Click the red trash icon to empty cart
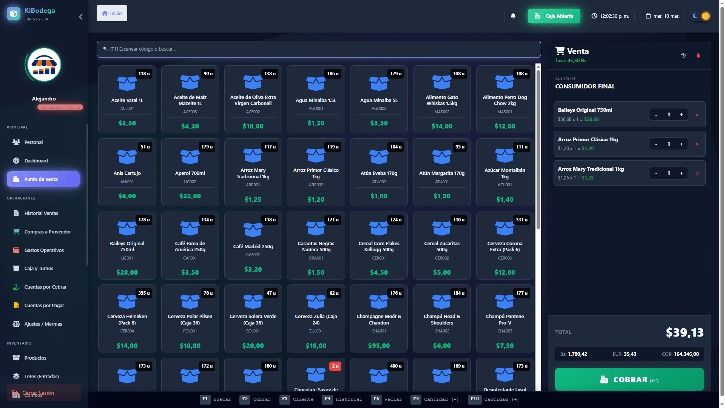This screenshot has width=725, height=408. [698, 56]
